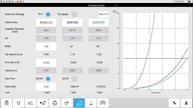The width and height of the screenshot is (193, 108).
Task: Choose the SUB1000 vessel size
Action: point(72,22)
